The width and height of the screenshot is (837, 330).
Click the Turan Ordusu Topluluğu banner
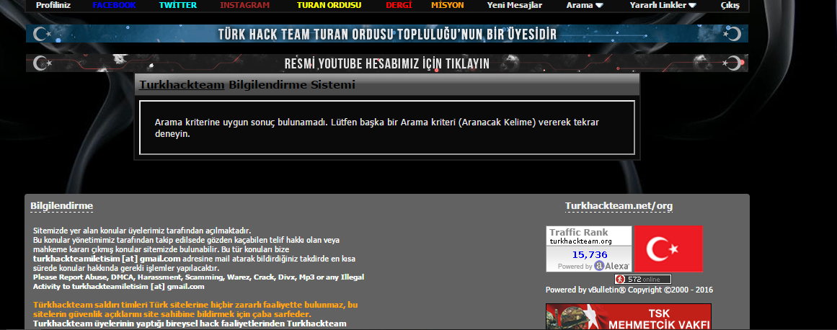click(387, 34)
